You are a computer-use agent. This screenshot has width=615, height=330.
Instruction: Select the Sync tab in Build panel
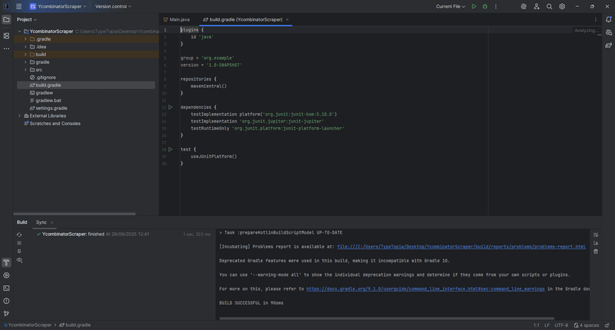pos(41,222)
